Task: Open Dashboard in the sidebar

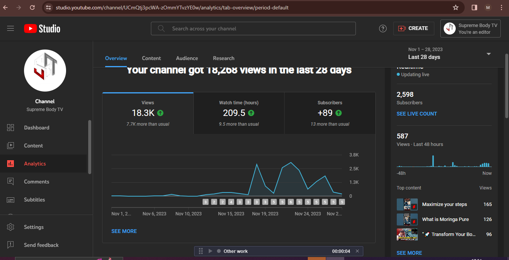Action: 44,128
